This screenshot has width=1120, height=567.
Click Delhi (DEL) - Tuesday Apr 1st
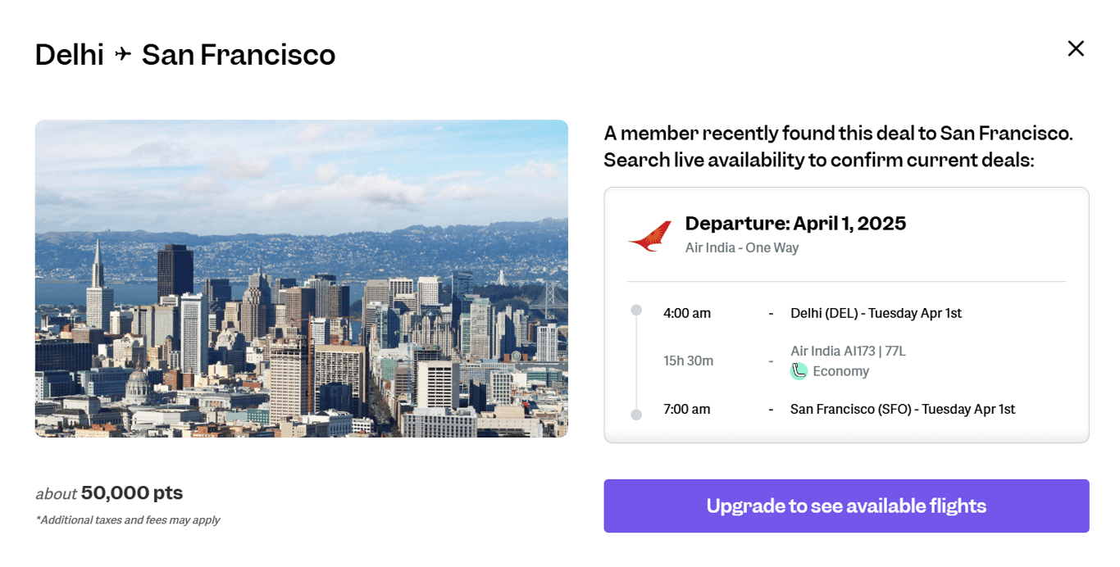click(x=876, y=313)
